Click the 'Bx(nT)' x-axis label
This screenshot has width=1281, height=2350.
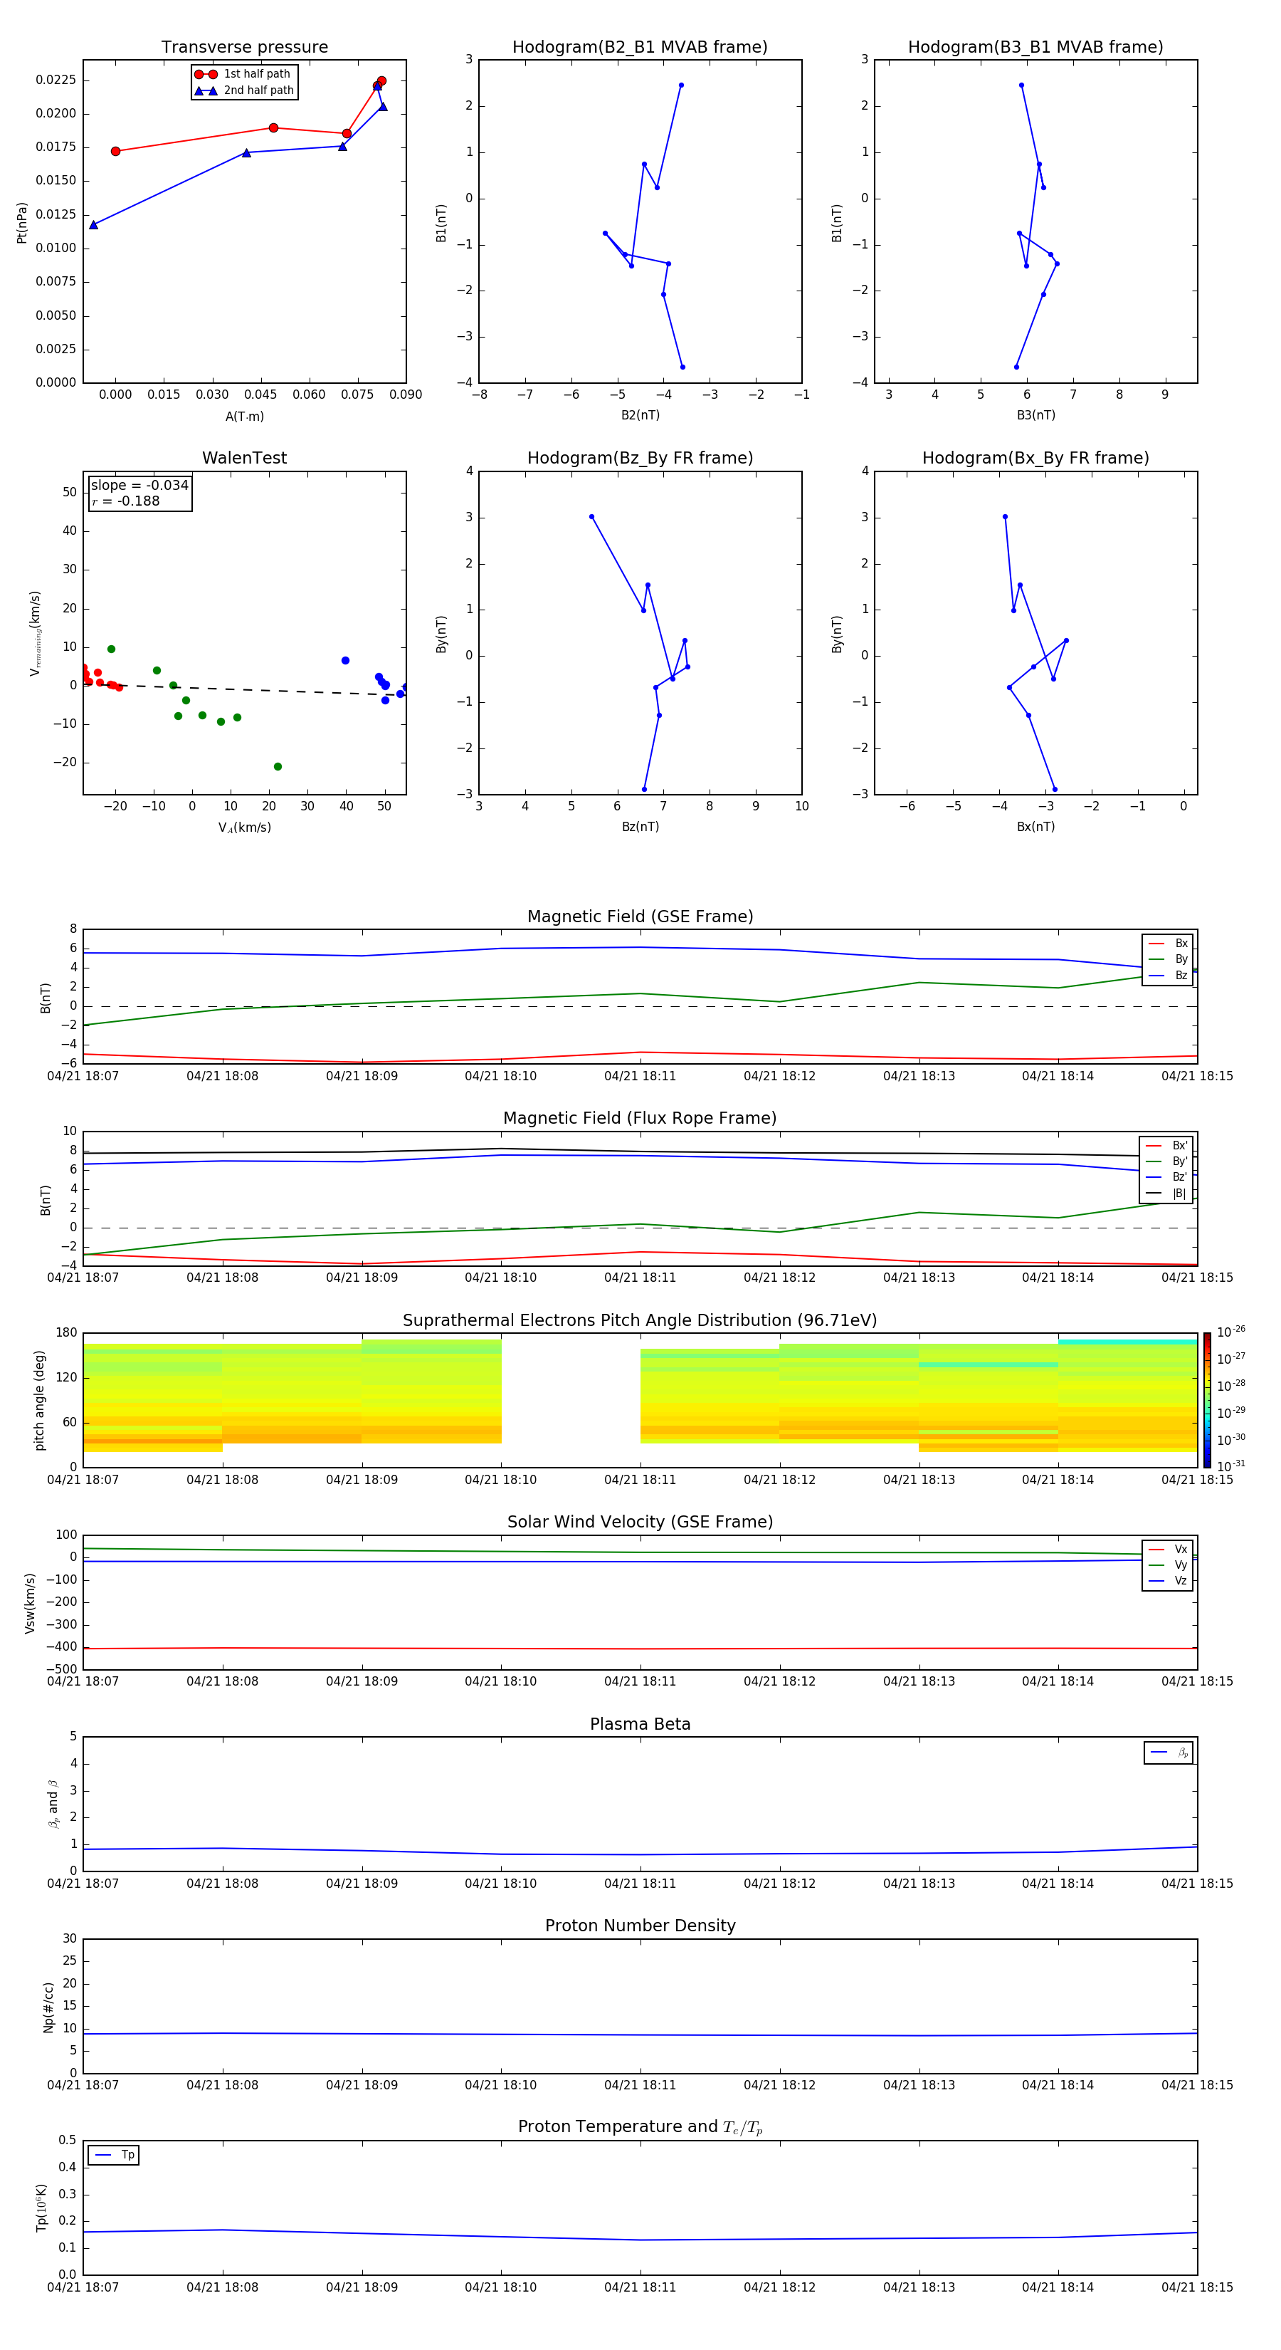[x=1035, y=827]
